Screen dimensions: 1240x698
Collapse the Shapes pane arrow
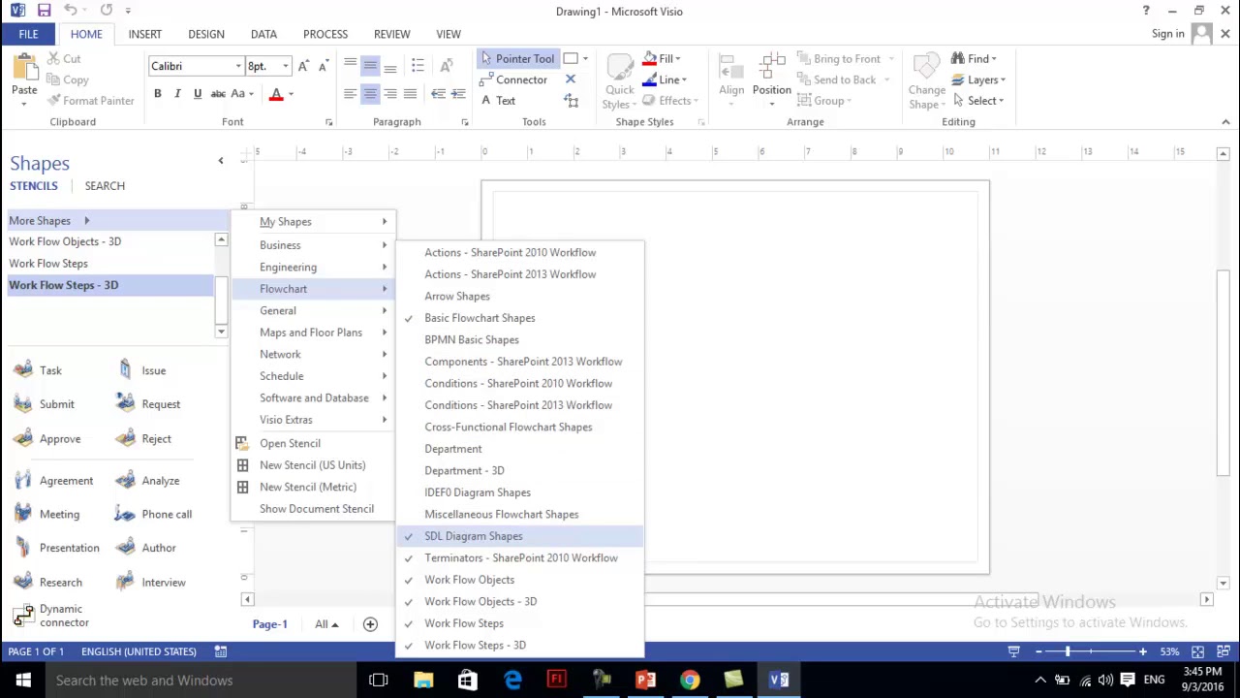(x=220, y=161)
